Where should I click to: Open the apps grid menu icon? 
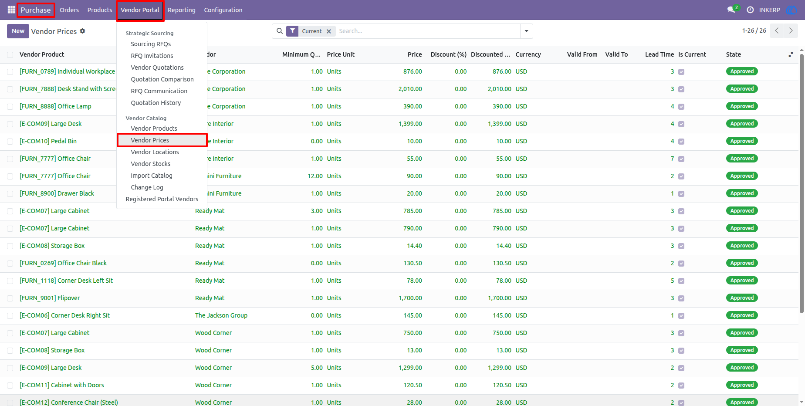(11, 10)
